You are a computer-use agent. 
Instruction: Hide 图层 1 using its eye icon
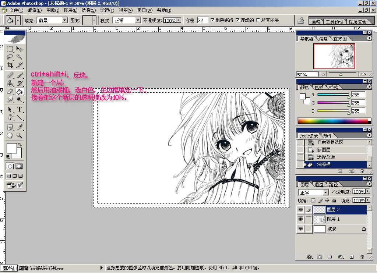[x=300, y=219]
